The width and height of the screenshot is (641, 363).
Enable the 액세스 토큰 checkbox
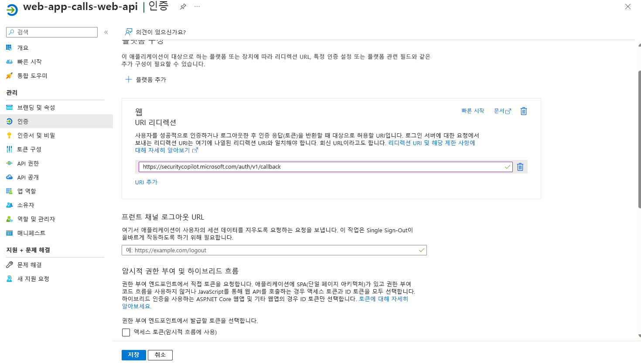(126, 332)
